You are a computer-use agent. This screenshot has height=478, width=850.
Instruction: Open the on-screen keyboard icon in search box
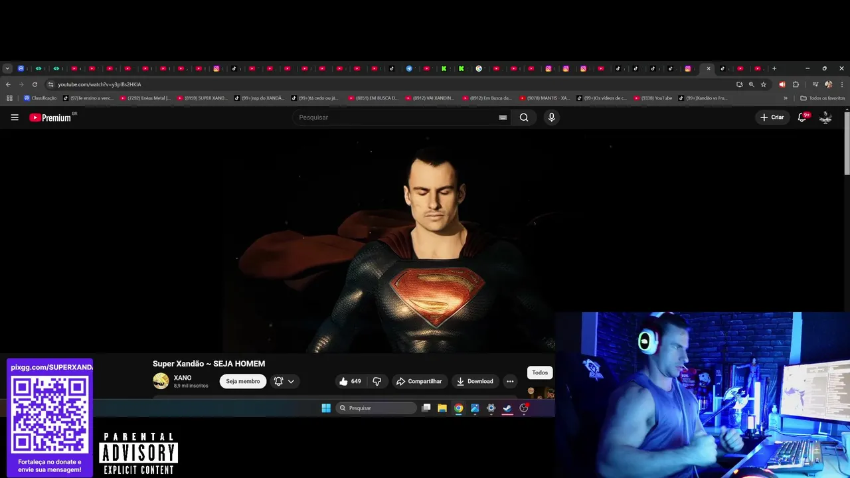coord(503,118)
